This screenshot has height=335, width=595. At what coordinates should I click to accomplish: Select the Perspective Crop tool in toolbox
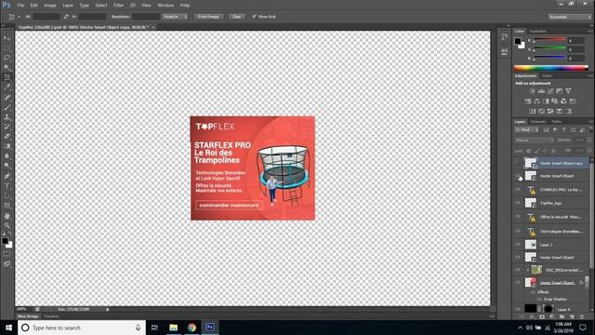[7, 77]
